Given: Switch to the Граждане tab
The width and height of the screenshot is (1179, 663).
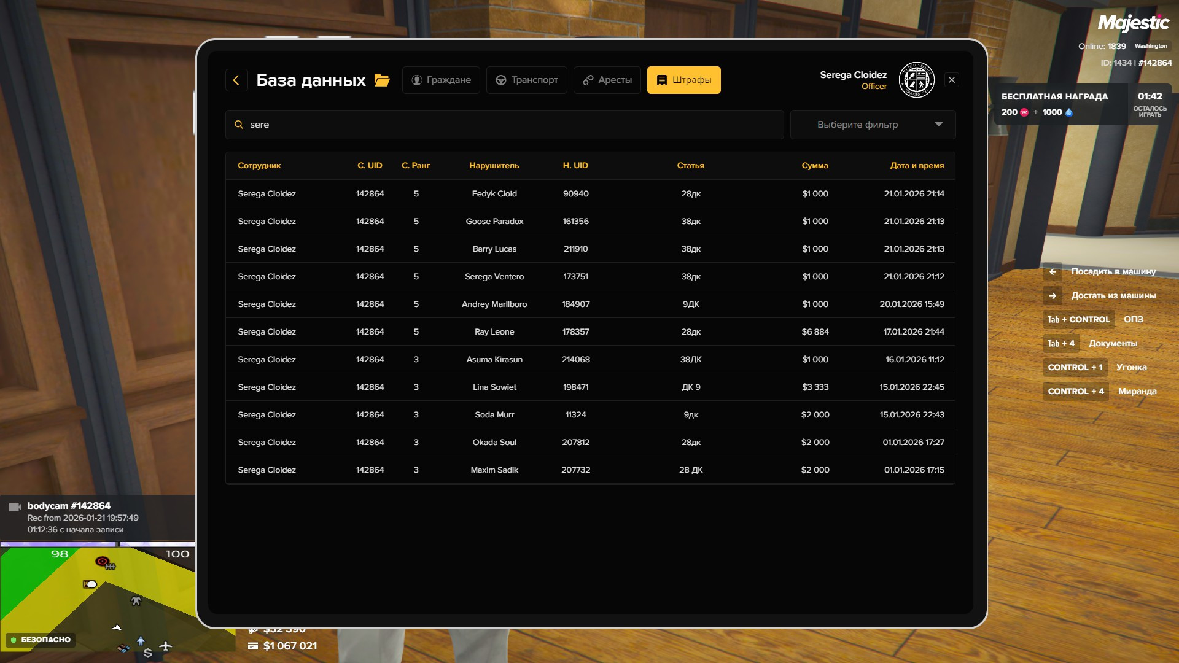Looking at the screenshot, I should pos(441,80).
